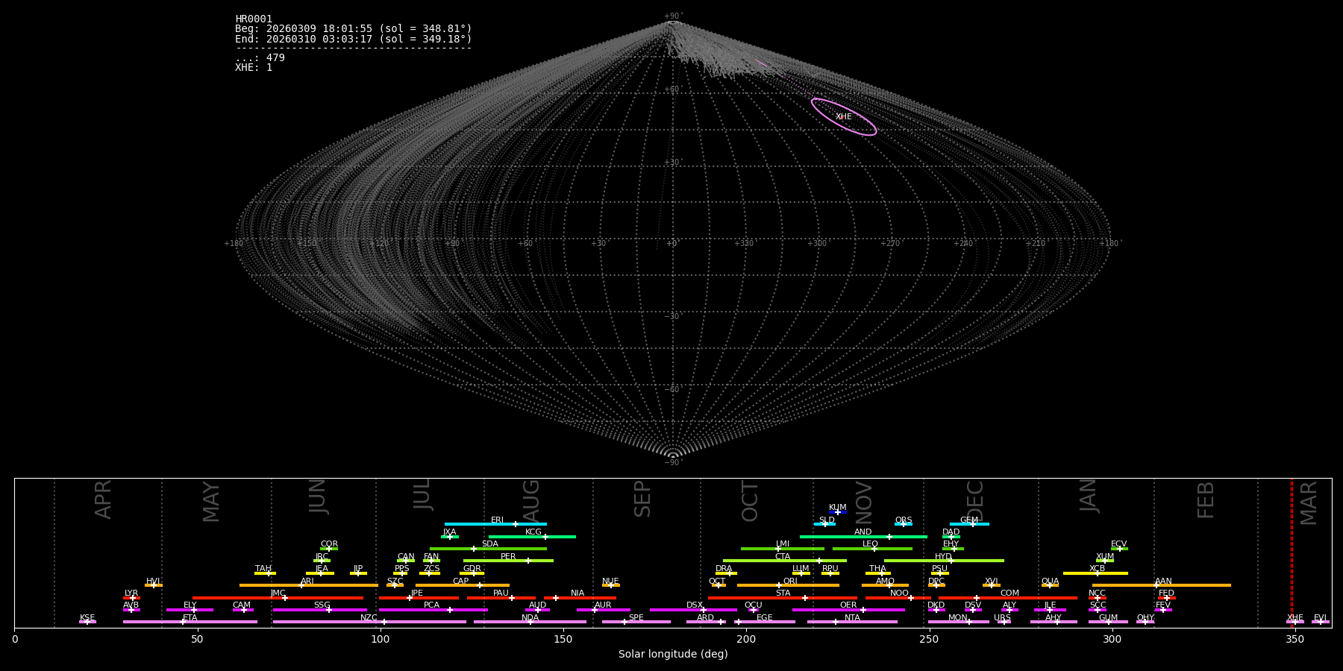Select the QUA shower label
The height and width of the screenshot is (671, 1343).
1050,582
